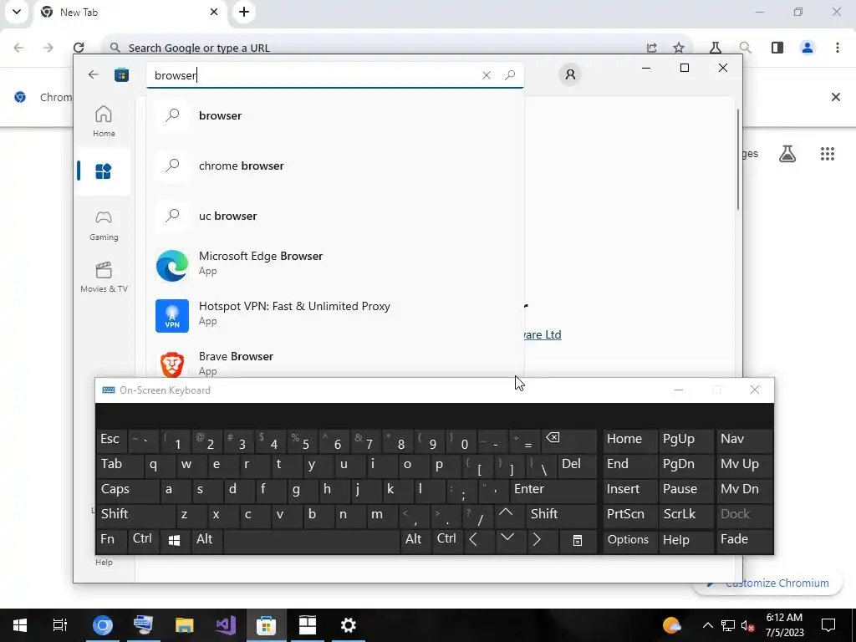Select Apps in the Store sidebar
The height and width of the screenshot is (642, 856).
pos(104,171)
